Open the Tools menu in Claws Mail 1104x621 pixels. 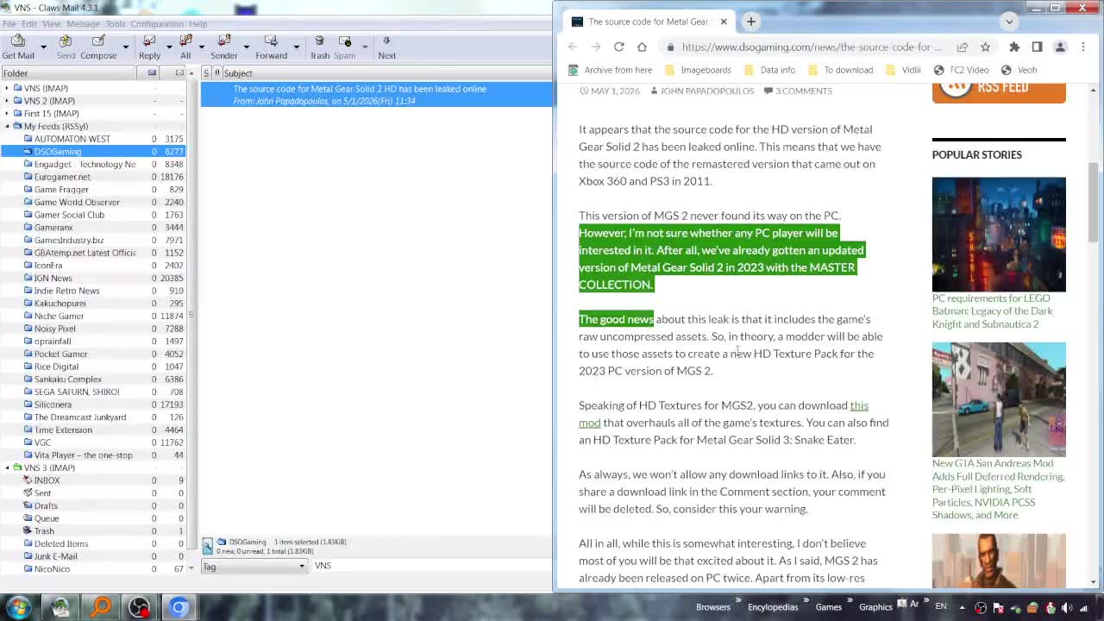116,24
